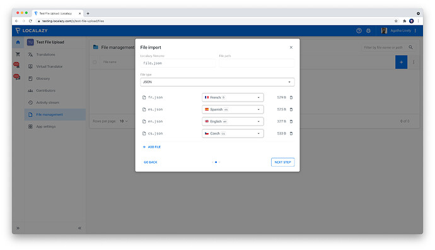Click the 529 B file size value
The width and height of the screenshot is (435, 250).
click(282, 97)
